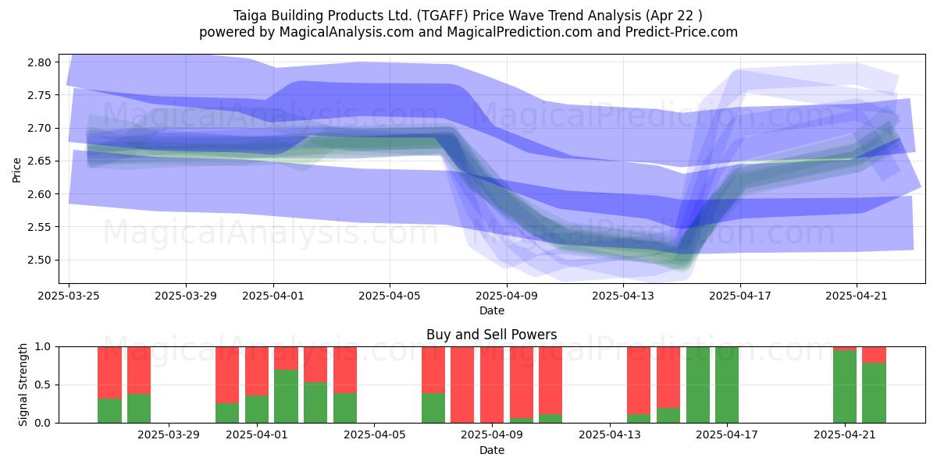The width and height of the screenshot is (937, 468).
Task: Click 2025-04-21 tick under Buy and Sell chart
Action: click(x=845, y=435)
